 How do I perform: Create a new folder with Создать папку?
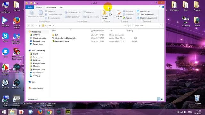[104, 15]
